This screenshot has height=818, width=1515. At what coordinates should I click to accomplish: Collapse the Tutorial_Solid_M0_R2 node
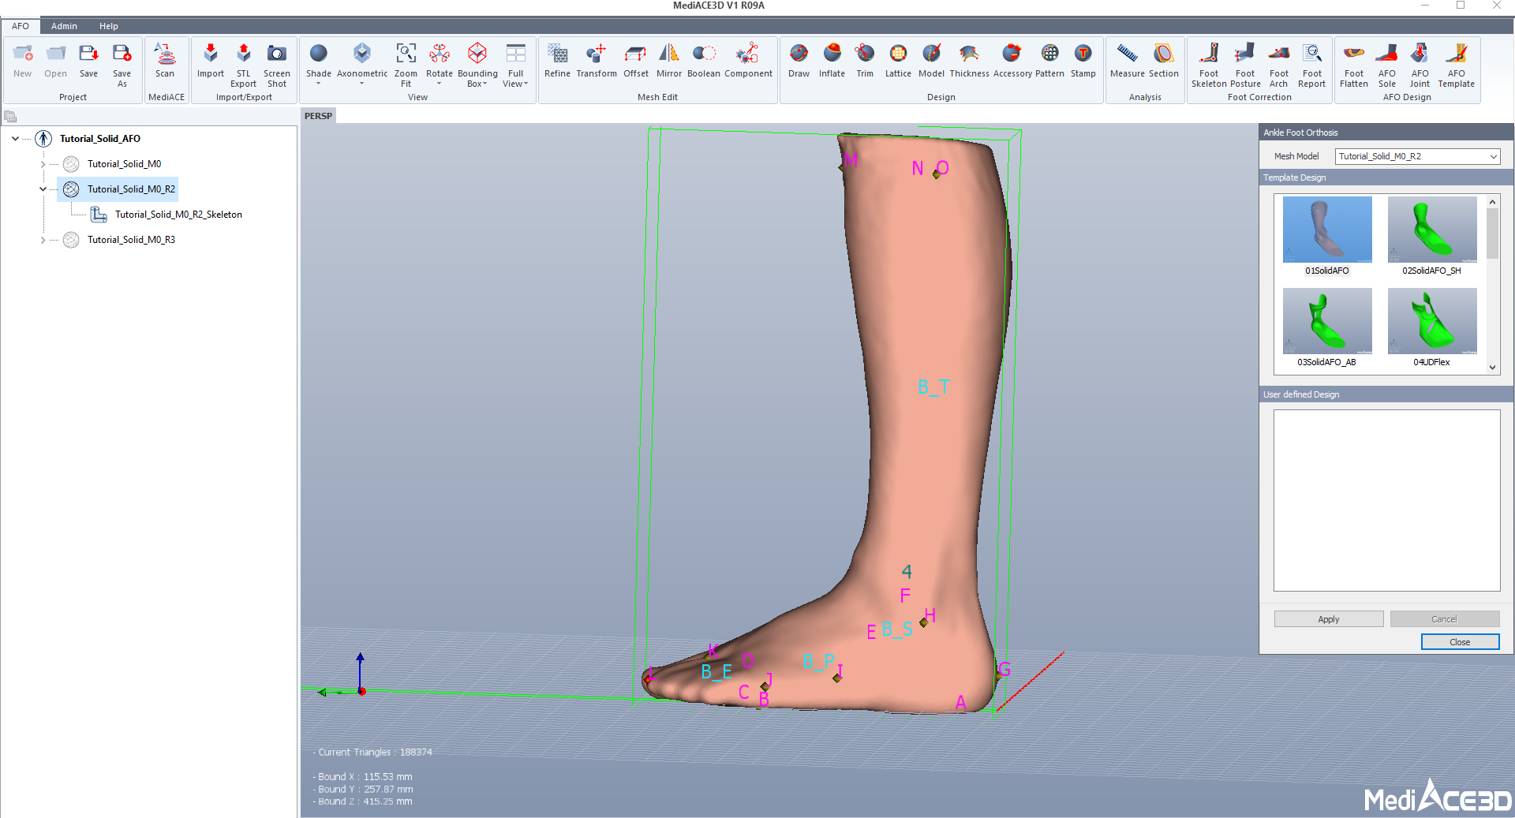point(43,189)
